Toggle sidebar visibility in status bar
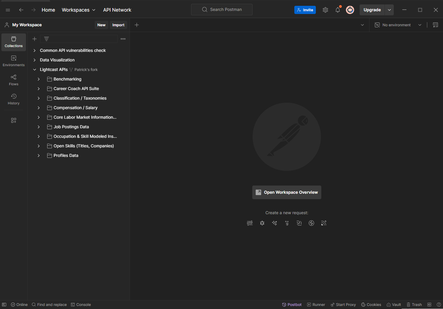The image size is (443, 309). [4, 305]
